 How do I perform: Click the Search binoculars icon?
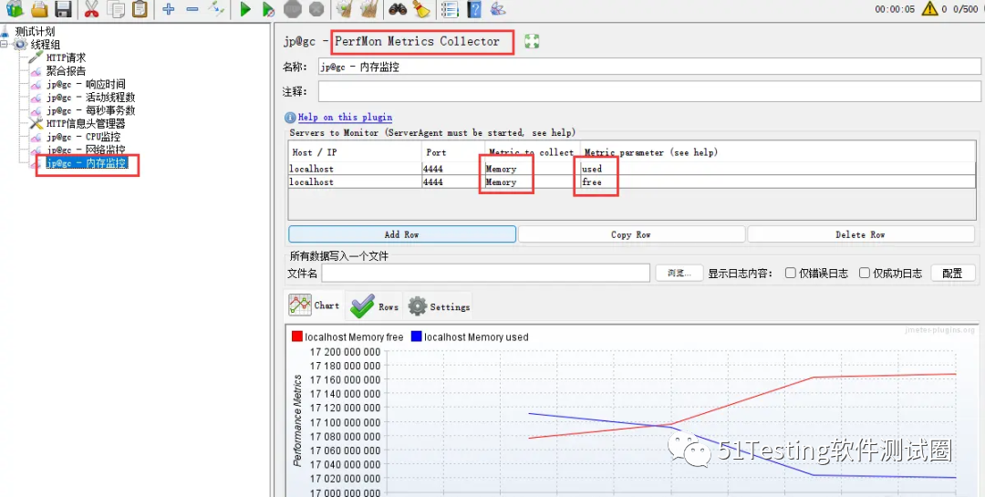click(398, 9)
